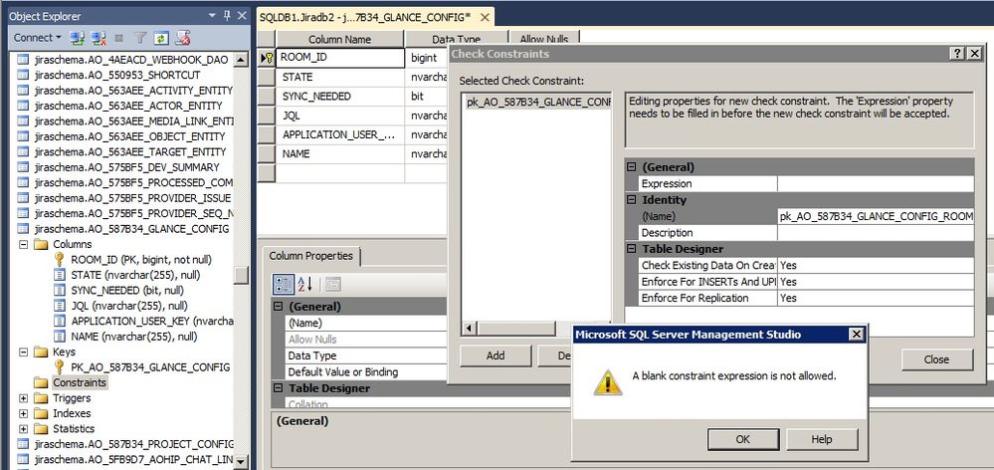Select STATE (nvarchar(255), null) column in tree

(x=135, y=275)
